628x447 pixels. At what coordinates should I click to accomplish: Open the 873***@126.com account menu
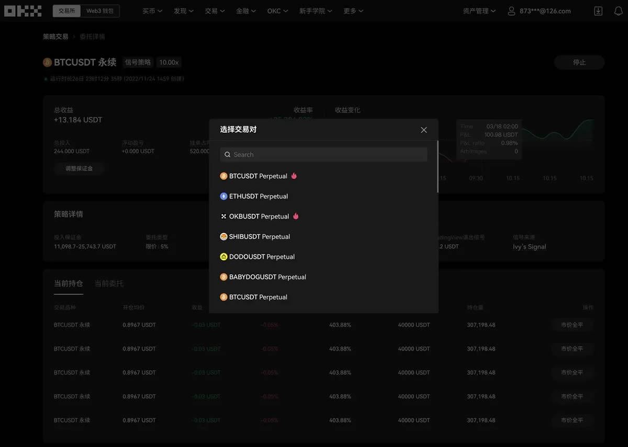click(x=539, y=11)
